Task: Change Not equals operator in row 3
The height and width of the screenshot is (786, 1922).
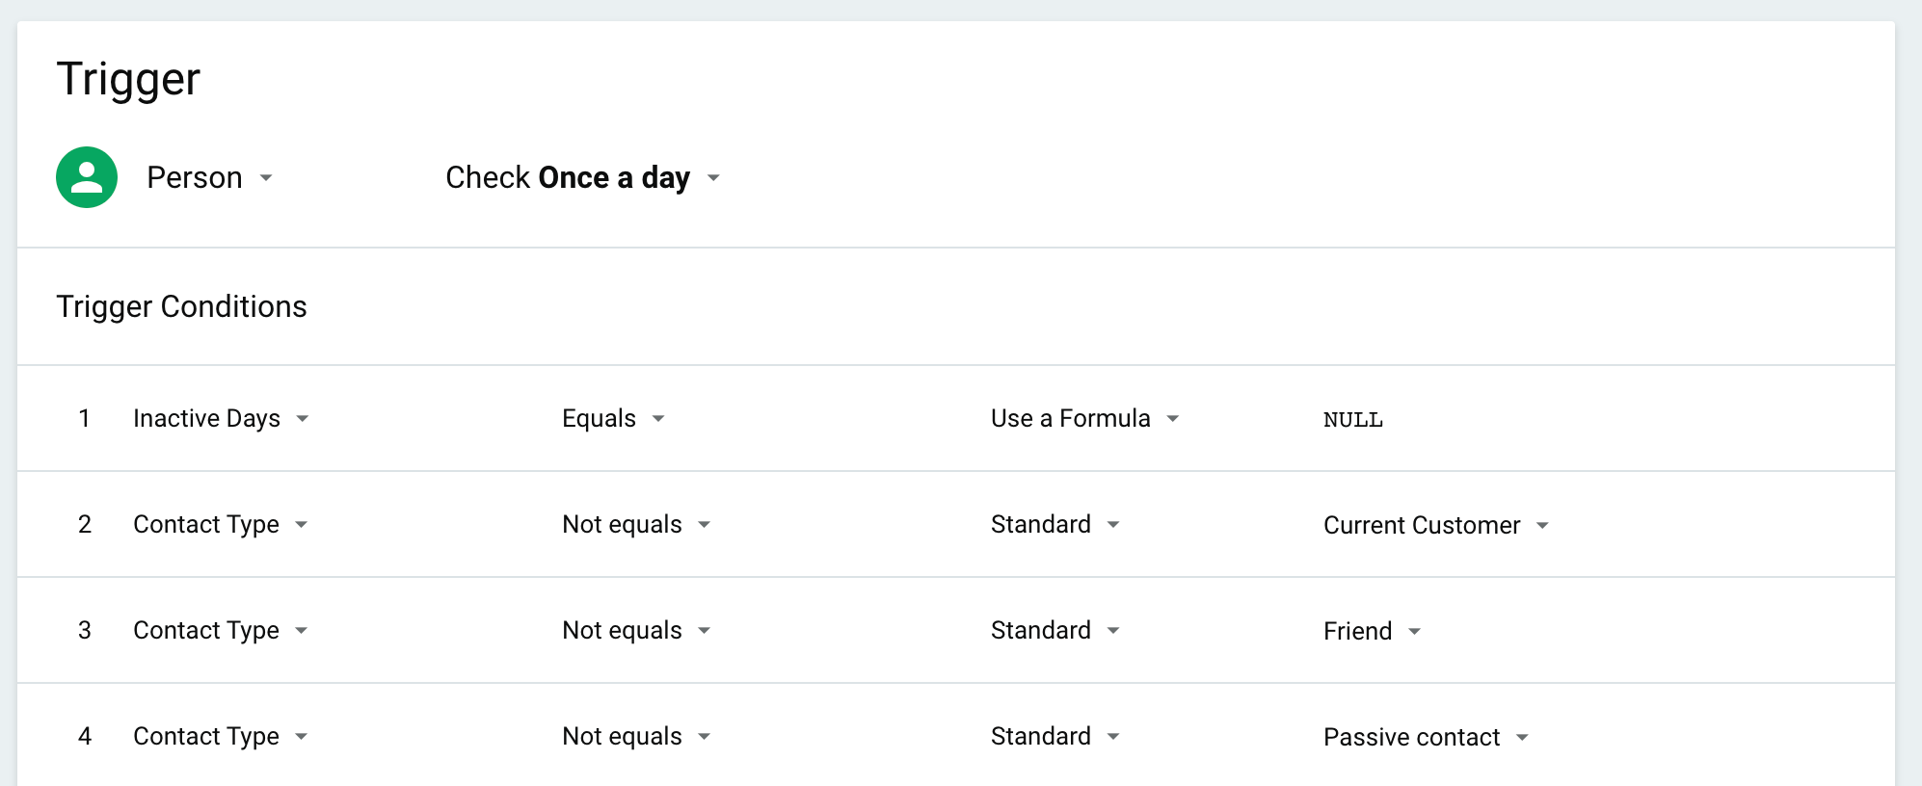Action: (636, 631)
